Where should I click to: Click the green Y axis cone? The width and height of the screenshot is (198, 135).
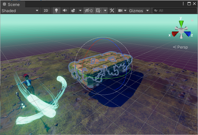[181, 24]
